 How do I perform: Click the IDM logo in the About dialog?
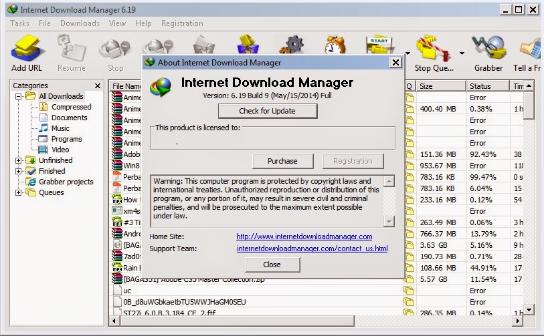tap(161, 87)
